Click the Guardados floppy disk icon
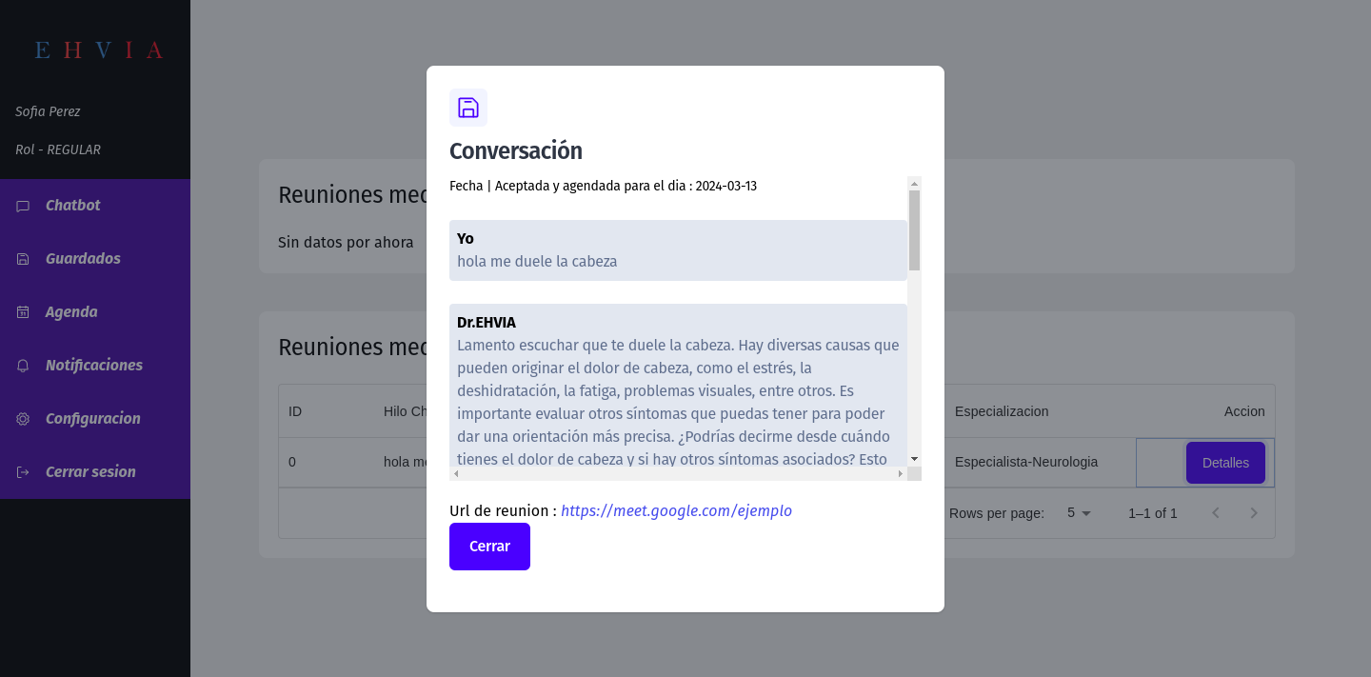Viewport: 1371px width, 677px height. click(23, 259)
